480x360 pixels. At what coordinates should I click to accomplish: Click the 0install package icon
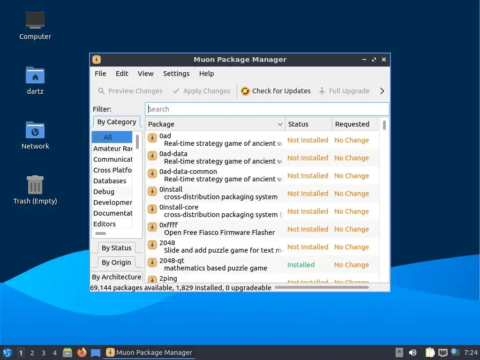point(152,191)
